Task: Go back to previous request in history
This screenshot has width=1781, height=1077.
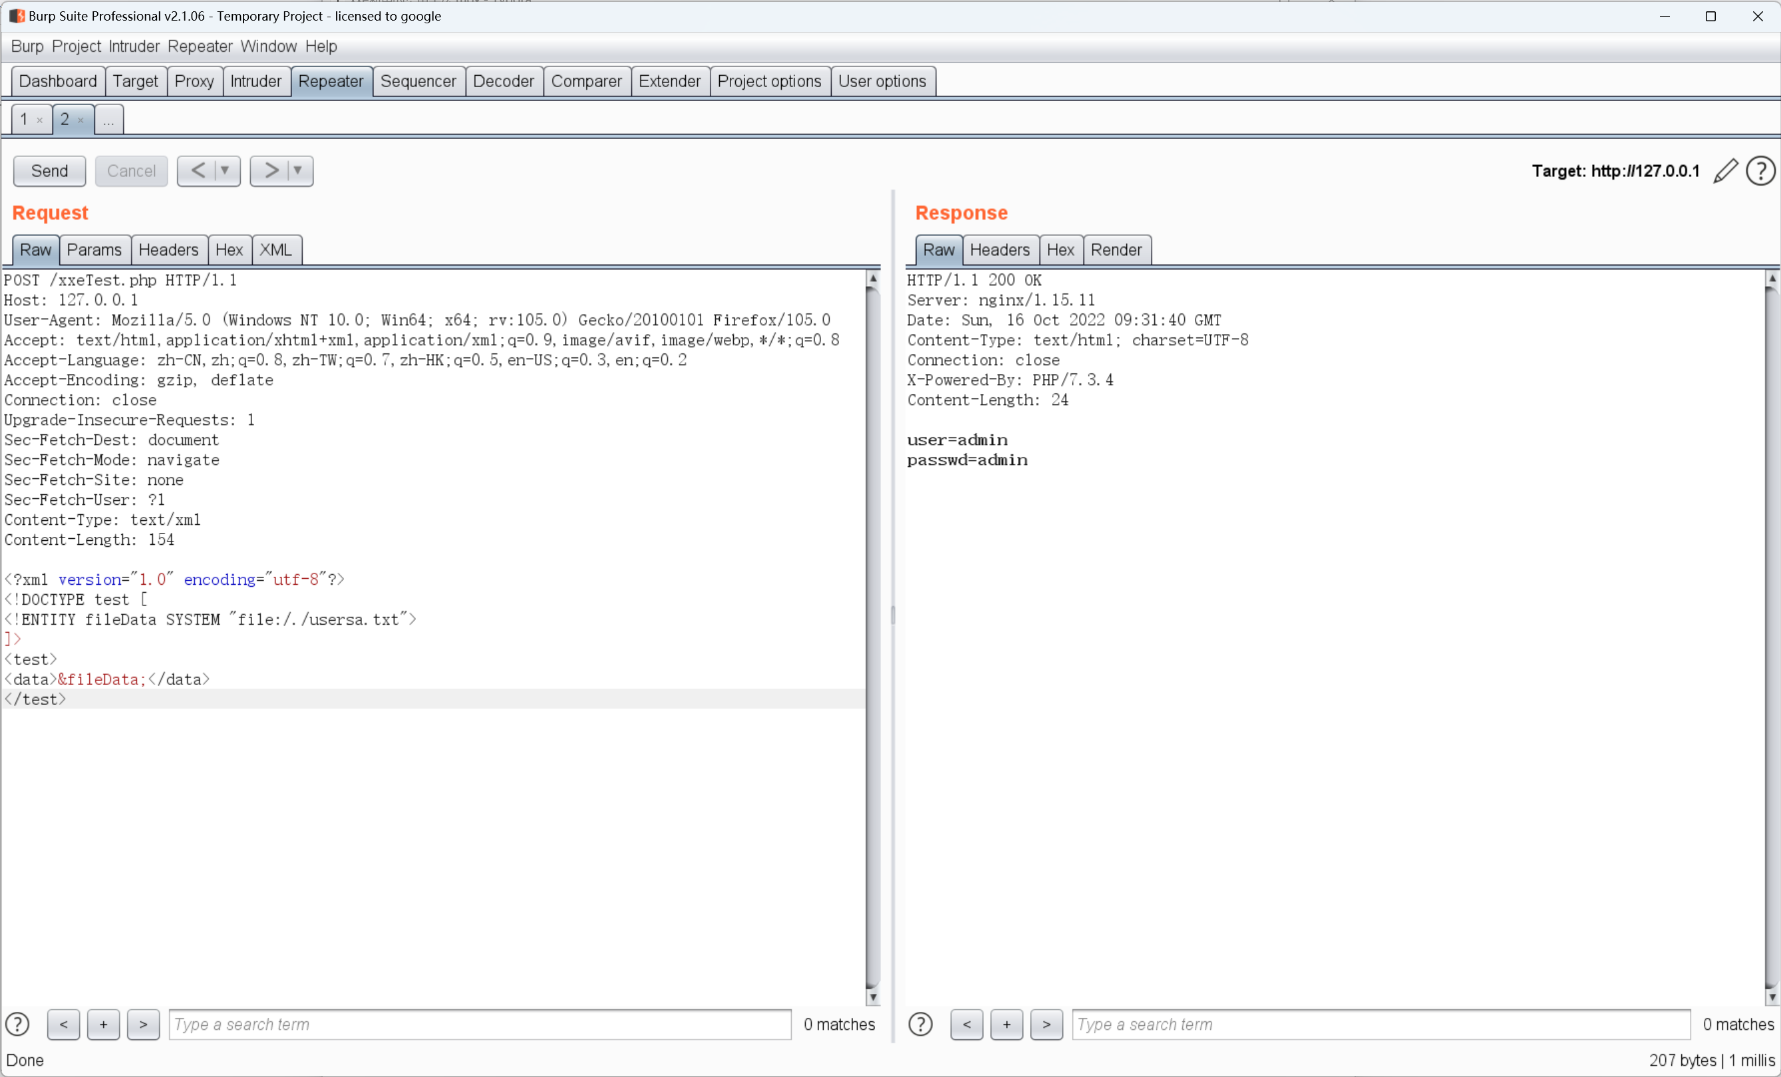Action: [x=198, y=170]
